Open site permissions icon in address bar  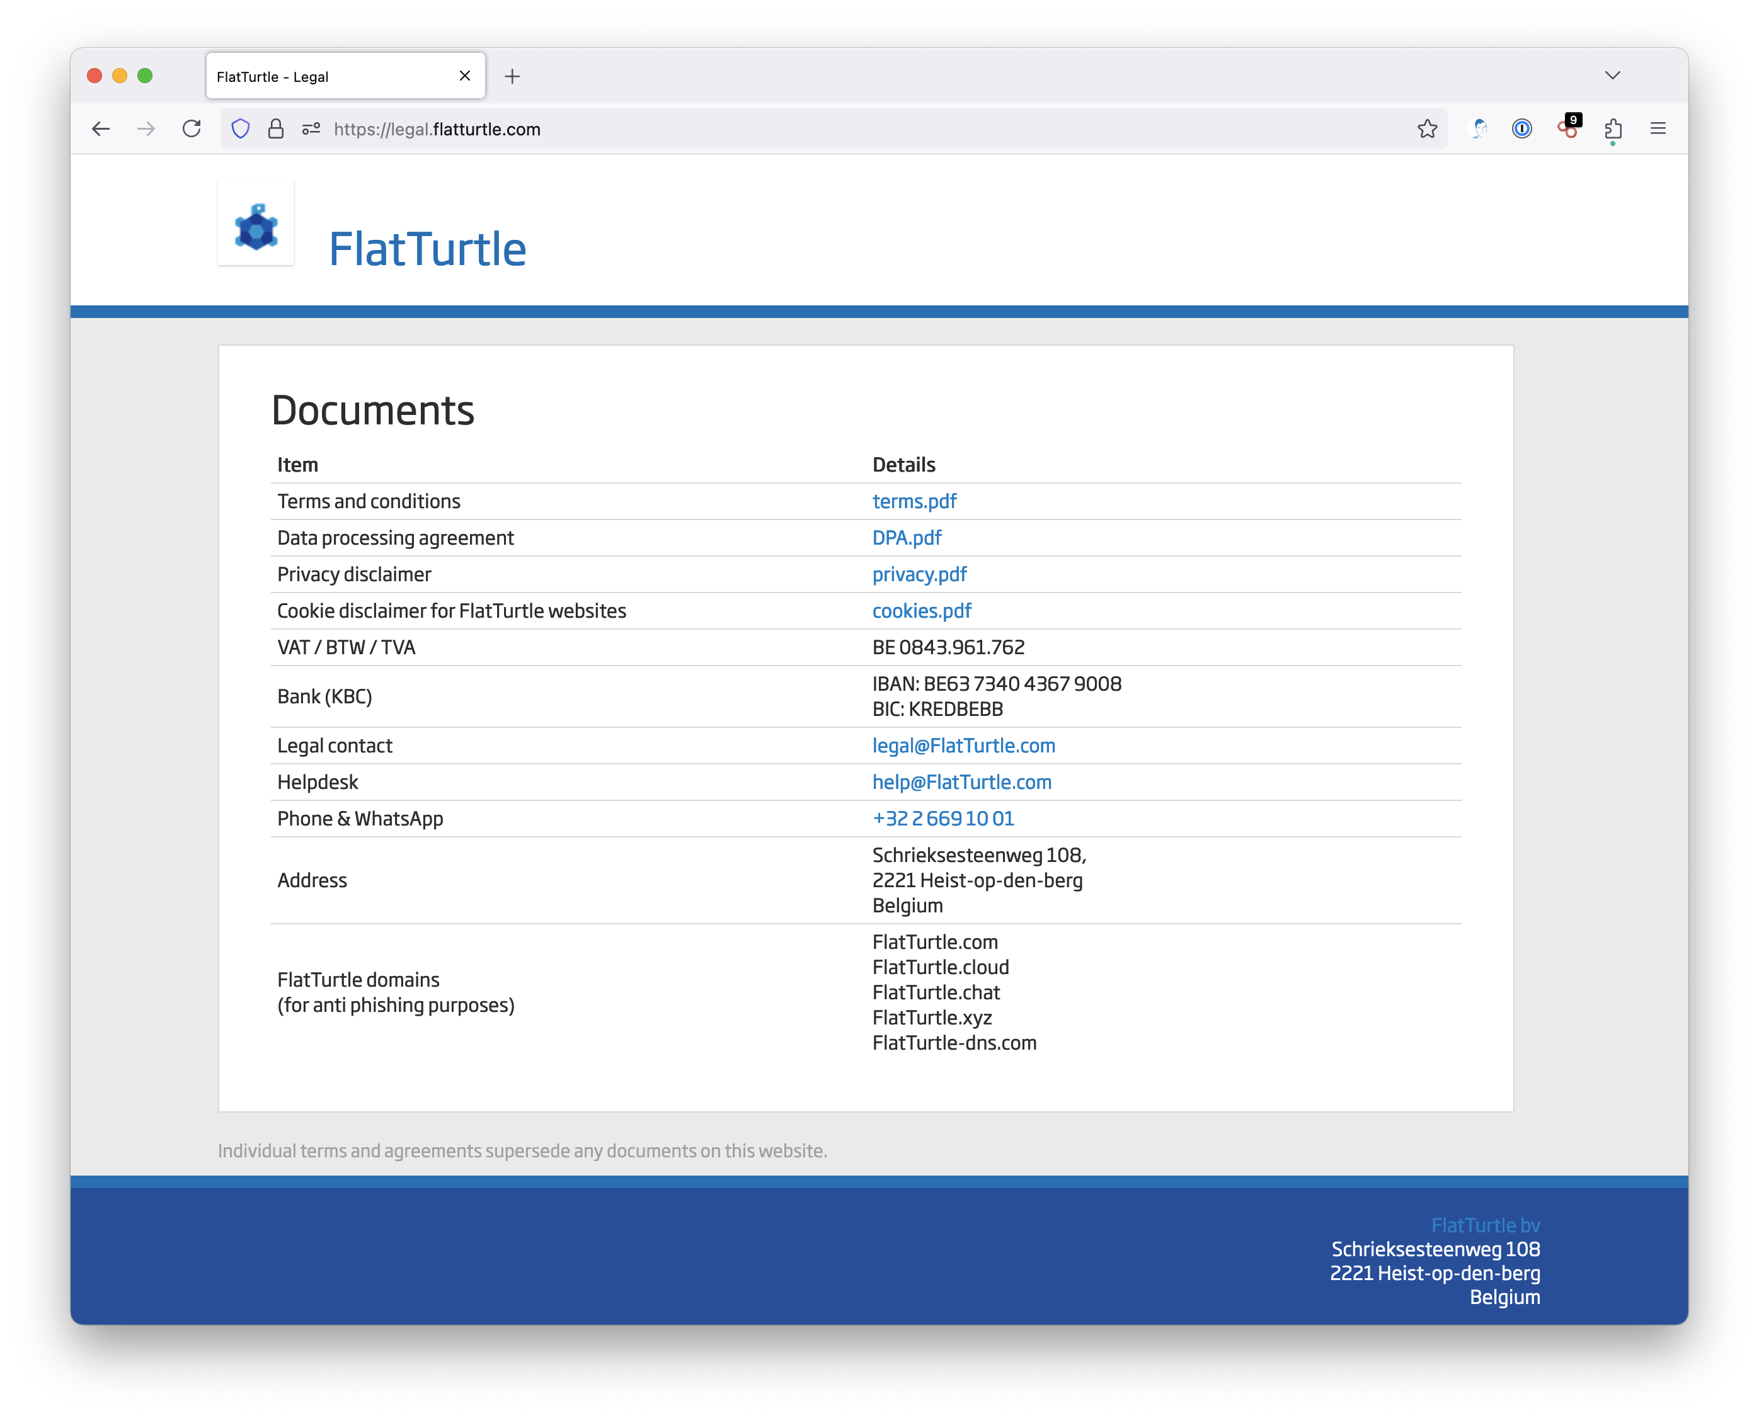311,129
